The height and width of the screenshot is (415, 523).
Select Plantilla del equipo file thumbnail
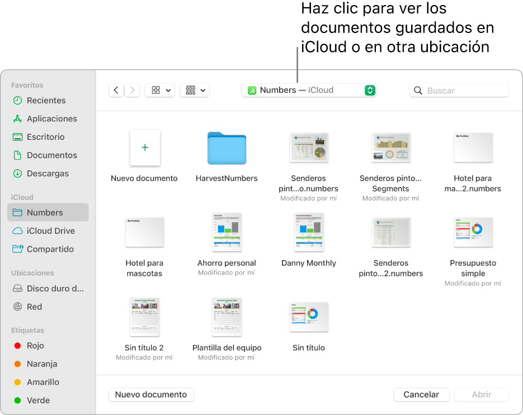pos(227,317)
